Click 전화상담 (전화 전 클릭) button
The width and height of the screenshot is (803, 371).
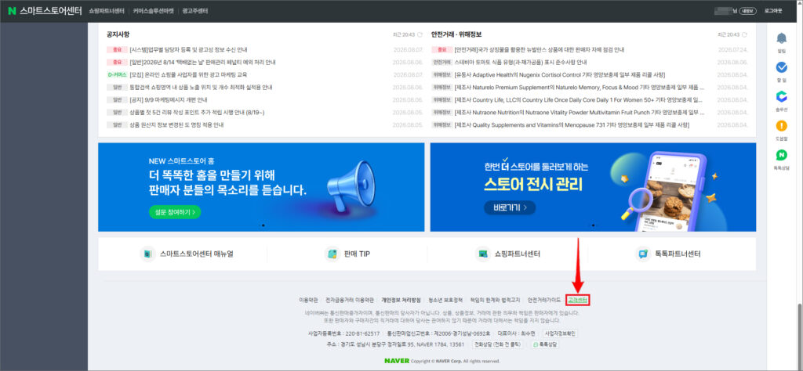(498, 345)
